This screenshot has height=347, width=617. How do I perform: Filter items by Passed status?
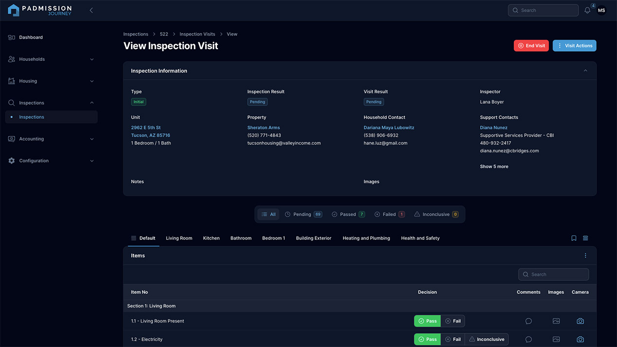point(348,215)
